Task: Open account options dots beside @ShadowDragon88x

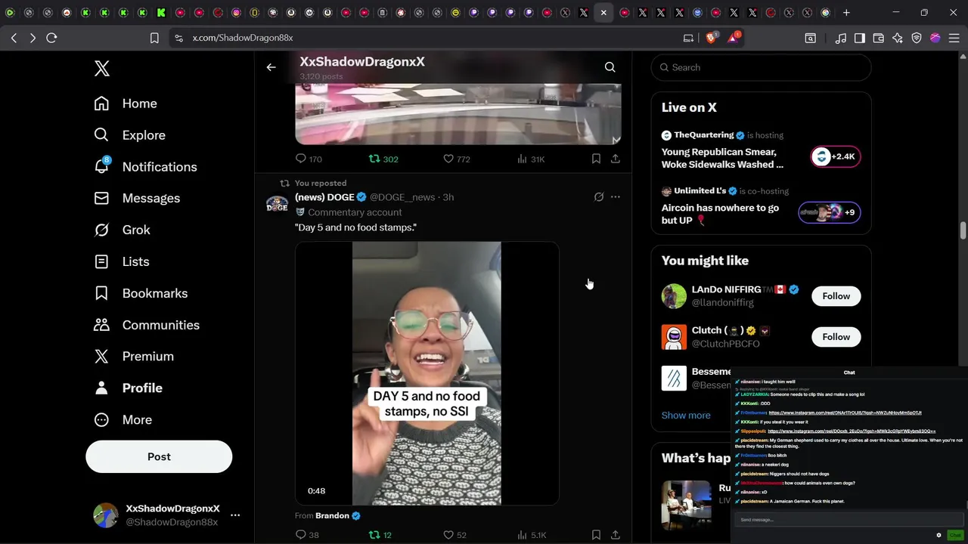Action: pyautogui.click(x=235, y=515)
